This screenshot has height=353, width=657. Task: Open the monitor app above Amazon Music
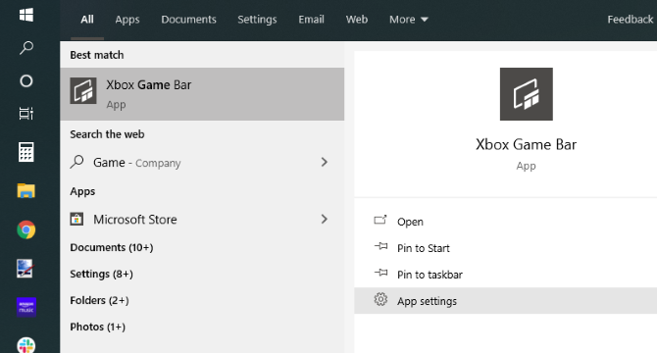(25, 269)
